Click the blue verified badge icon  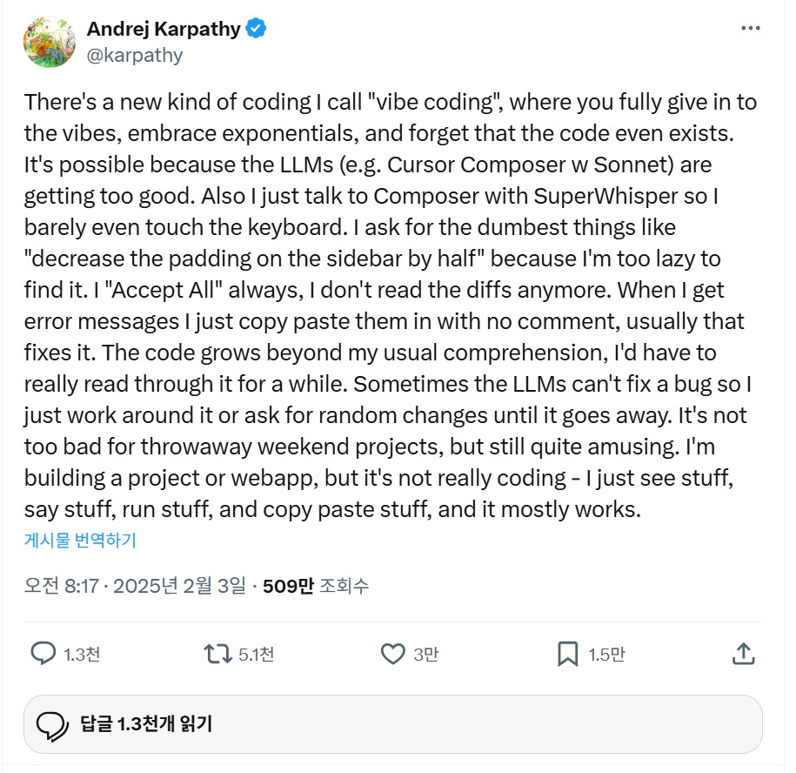pyautogui.click(x=256, y=29)
